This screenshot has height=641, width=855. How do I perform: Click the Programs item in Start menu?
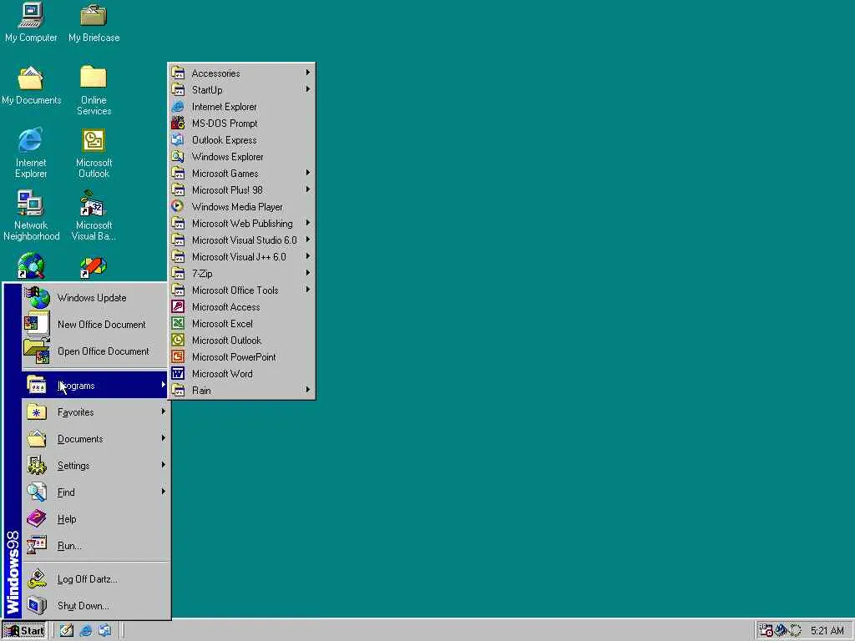point(96,386)
